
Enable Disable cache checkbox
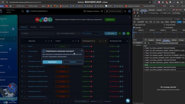161,13
